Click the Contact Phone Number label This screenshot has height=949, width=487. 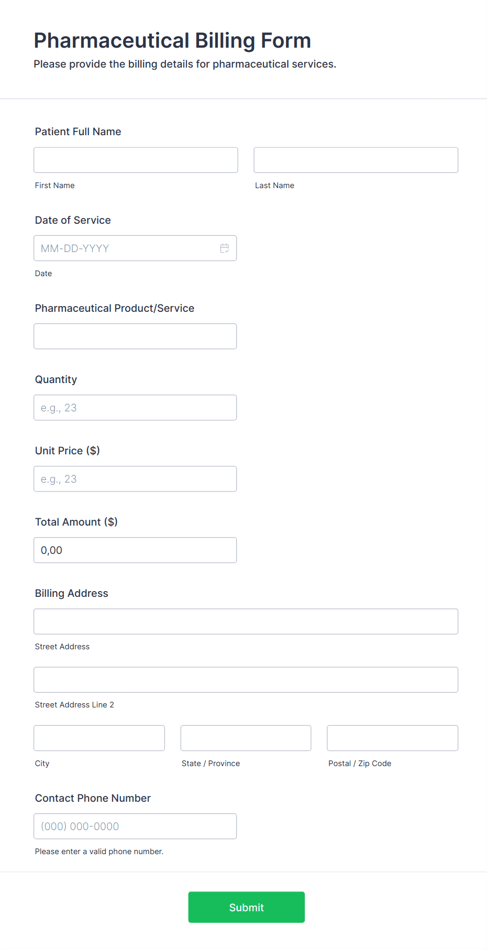[x=93, y=798]
